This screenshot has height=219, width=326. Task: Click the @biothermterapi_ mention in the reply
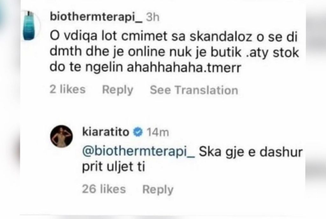coord(139,152)
